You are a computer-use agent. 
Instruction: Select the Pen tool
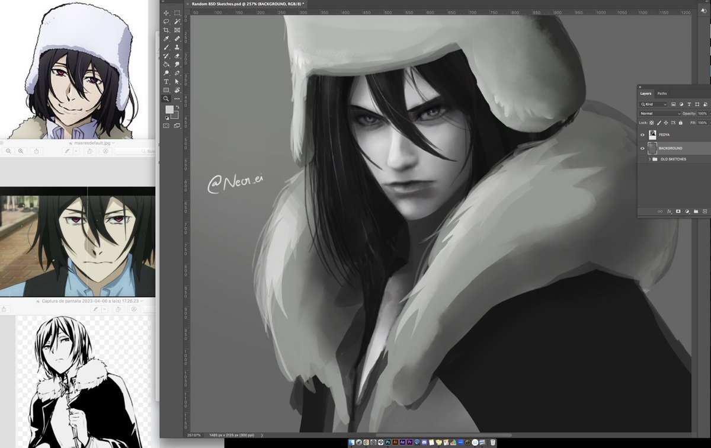pyautogui.click(x=177, y=73)
